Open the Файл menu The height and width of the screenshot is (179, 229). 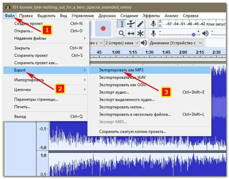tap(10, 16)
